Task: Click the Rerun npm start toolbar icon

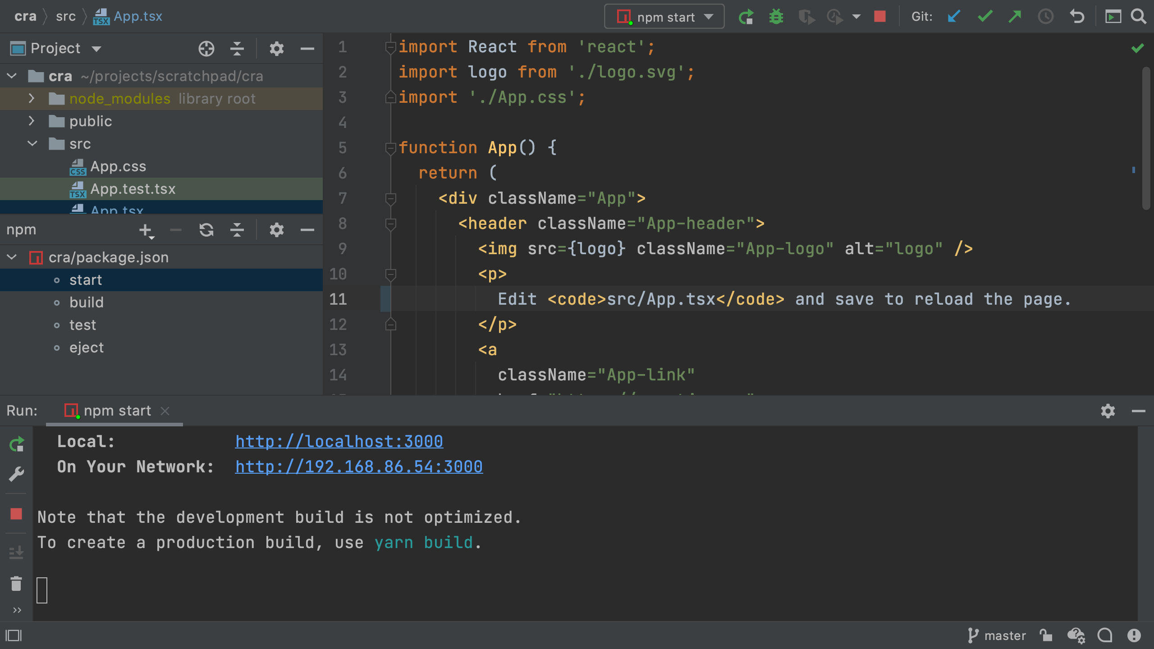Action: coord(746,17)
